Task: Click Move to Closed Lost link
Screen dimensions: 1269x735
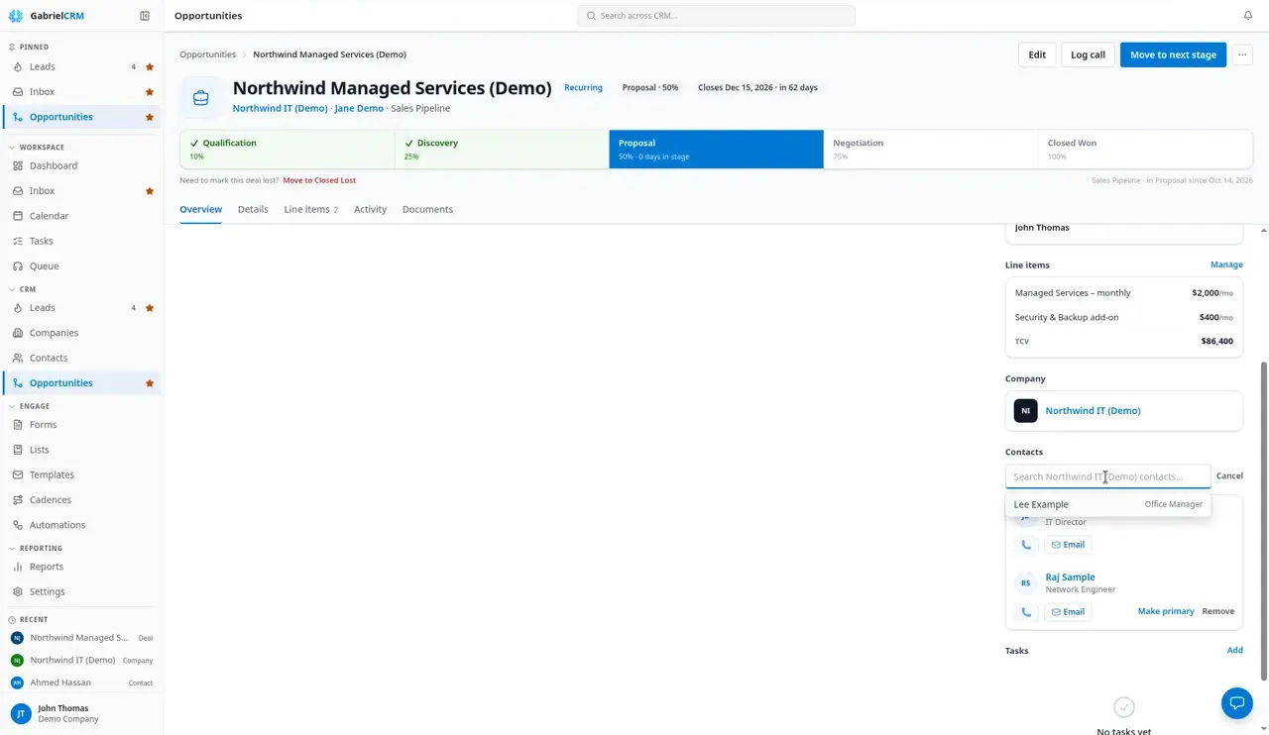Action: coord(319,180)
